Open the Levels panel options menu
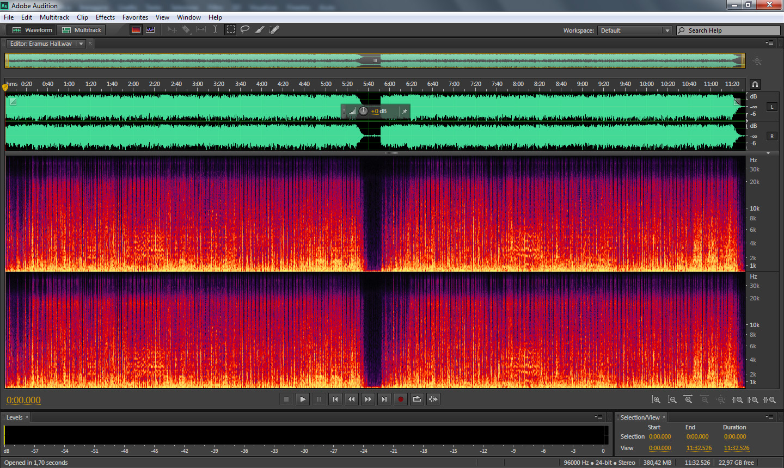Viewport: 784px width, 468px height. [598, 417]
